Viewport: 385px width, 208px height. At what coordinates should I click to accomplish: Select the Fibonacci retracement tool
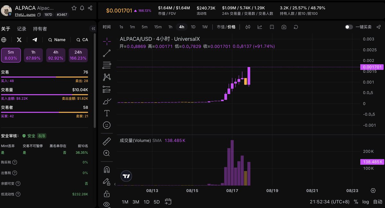tap(107, 65)
